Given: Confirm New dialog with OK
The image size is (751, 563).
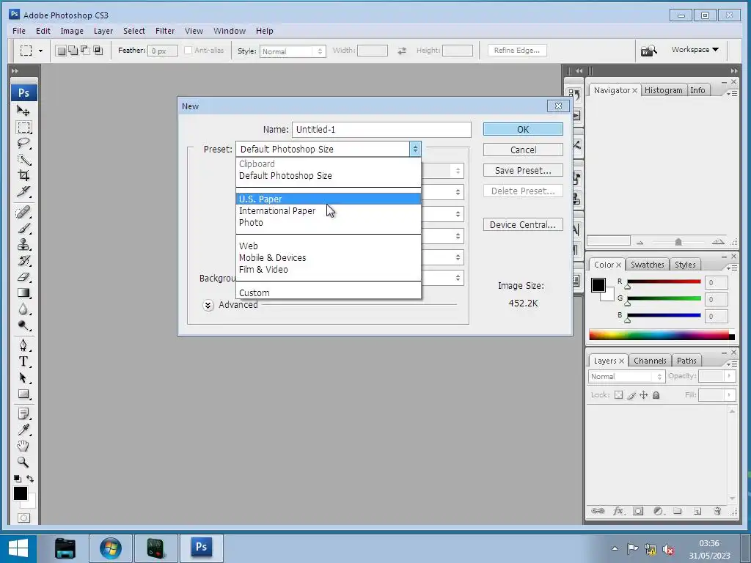Looking at the screenshot, I should 523,129.
